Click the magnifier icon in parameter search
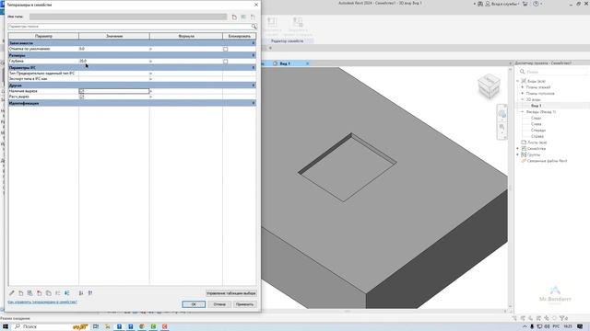 pyautogui.click(x=254, y=27)
